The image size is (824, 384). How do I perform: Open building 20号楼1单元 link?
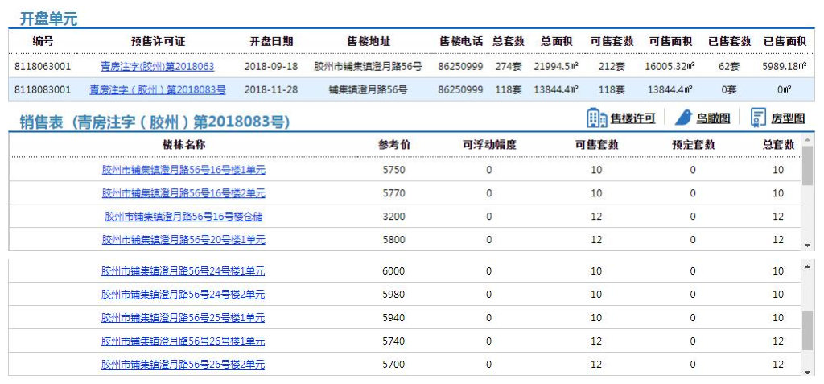(x=183, y=240)
